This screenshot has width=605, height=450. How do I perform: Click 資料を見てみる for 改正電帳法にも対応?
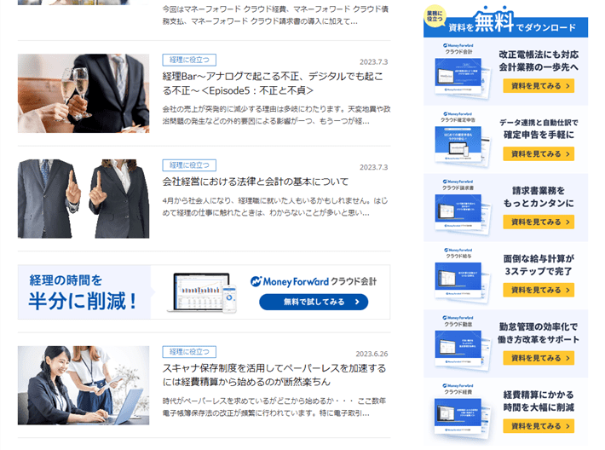click(x=539, y=86)
